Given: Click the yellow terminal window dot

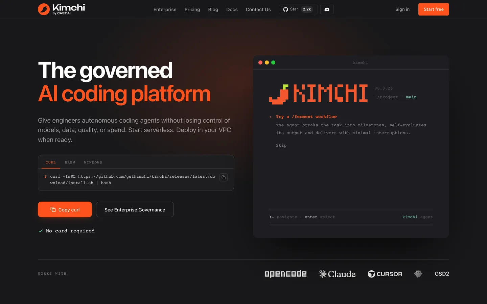Looking at the screenshot, I should point(267,62).
